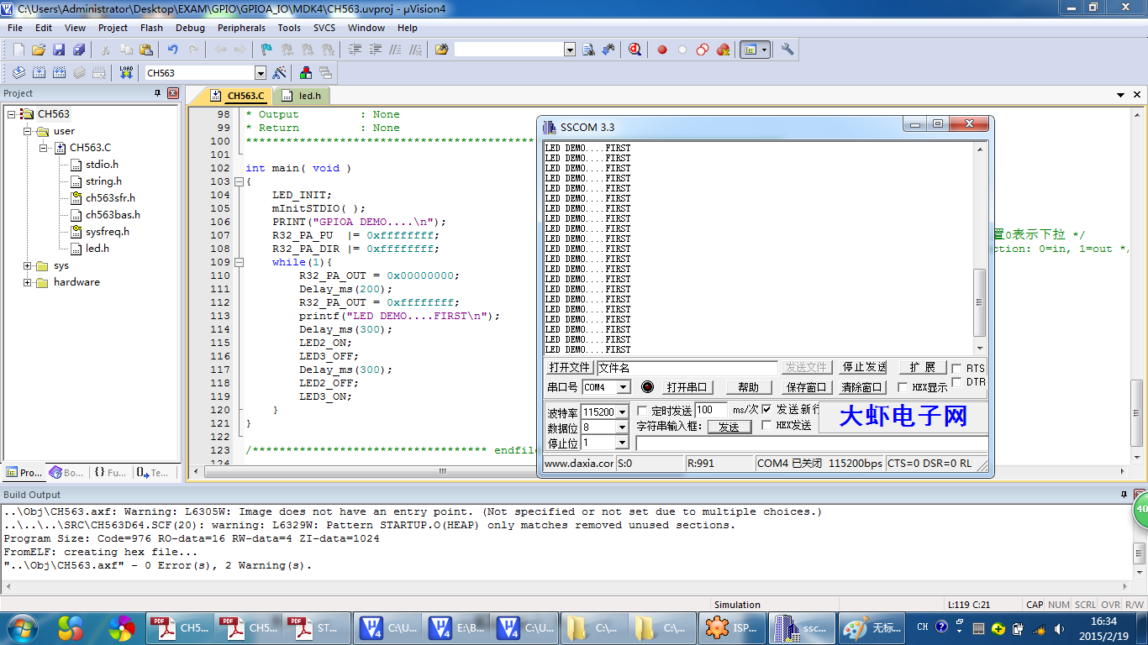This screenshot has width=1148, height=645.
Task: Paste from clipboard toolbar icon
Action: 146,50
